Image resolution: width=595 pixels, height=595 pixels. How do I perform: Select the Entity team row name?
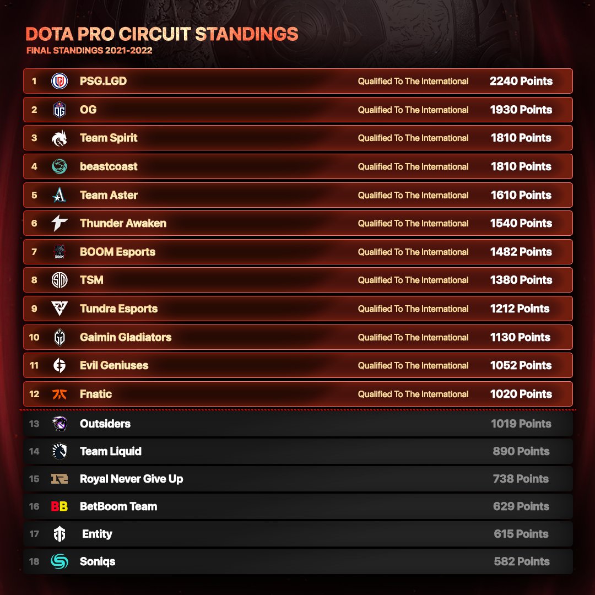[x=97, y=534]
